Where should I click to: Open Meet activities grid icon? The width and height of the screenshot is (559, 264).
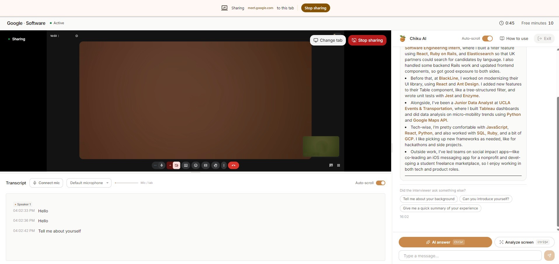[x=339, y=165]
